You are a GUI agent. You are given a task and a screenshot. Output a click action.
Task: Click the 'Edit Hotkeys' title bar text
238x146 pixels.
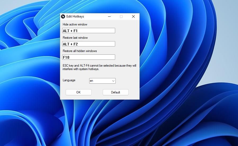coord(75,16)
